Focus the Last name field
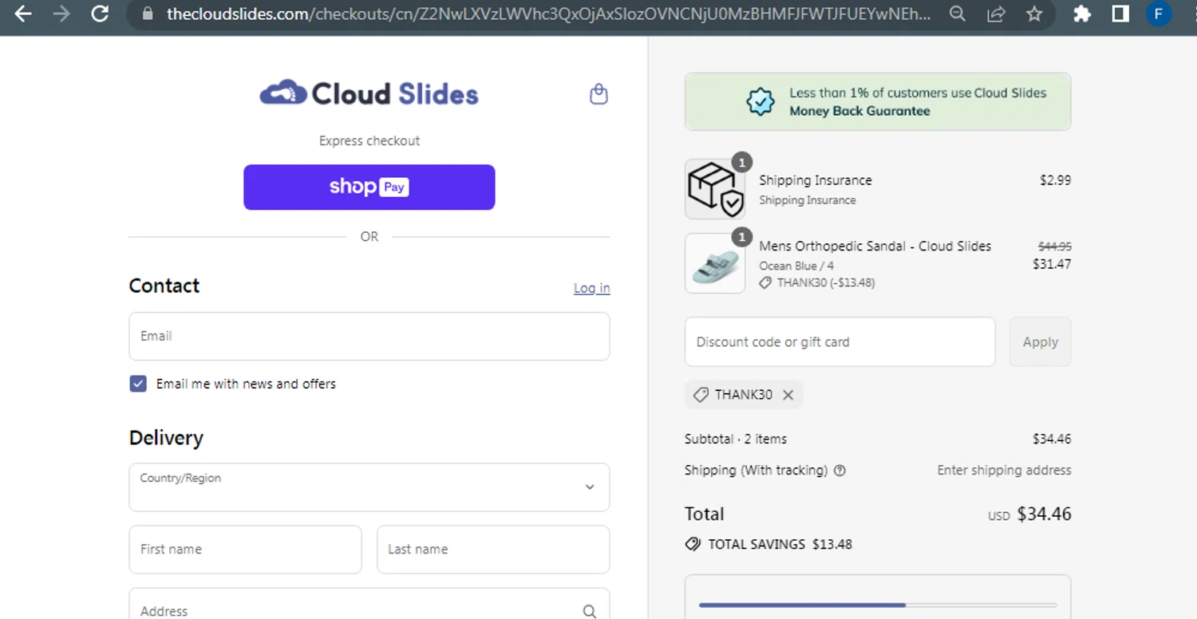The height and width of the screenshot is (619, 1197). 493,549
